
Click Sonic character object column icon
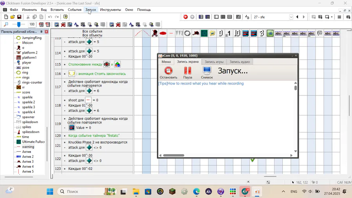[154, 33]
